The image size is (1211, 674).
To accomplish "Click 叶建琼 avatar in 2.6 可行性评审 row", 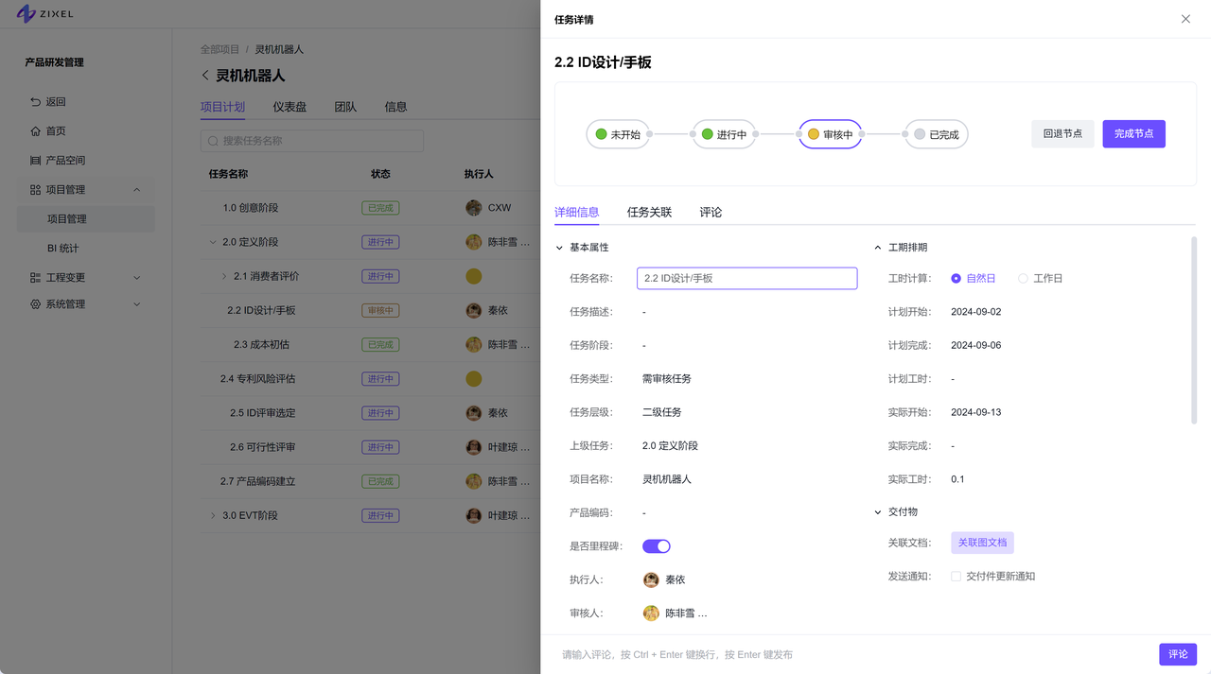I will click(x=474, y=447).
